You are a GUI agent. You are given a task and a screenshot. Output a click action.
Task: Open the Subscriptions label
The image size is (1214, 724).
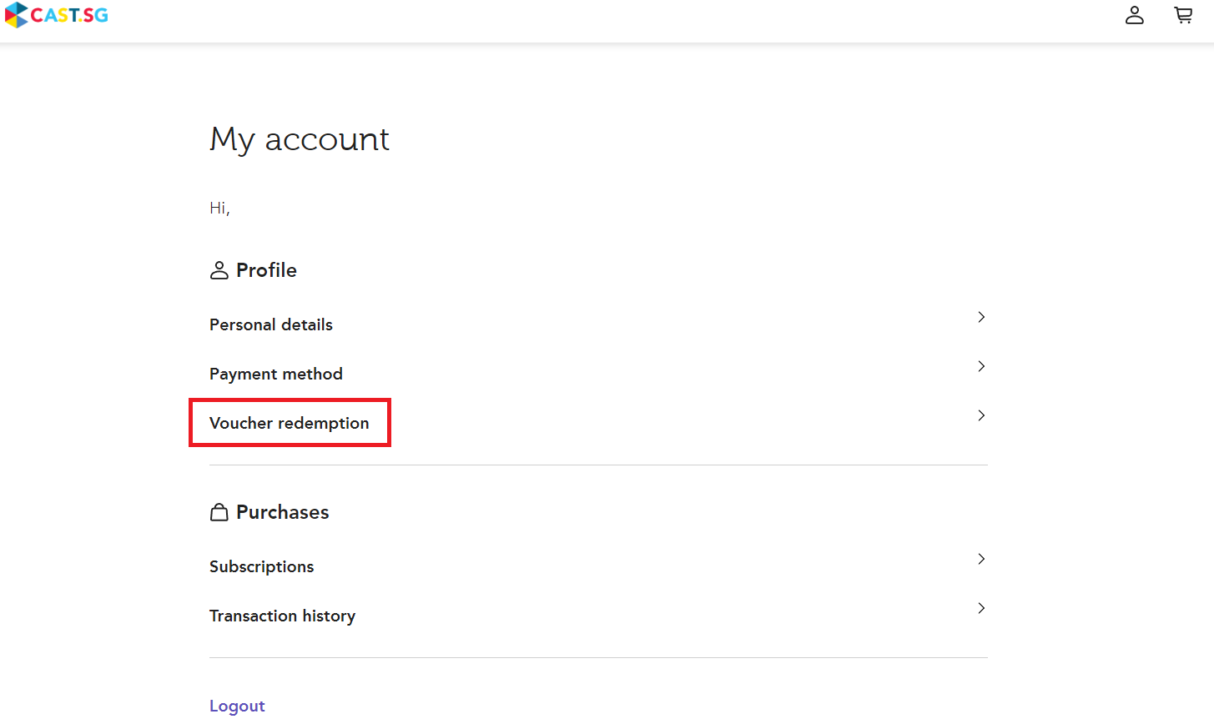(261, 566)
